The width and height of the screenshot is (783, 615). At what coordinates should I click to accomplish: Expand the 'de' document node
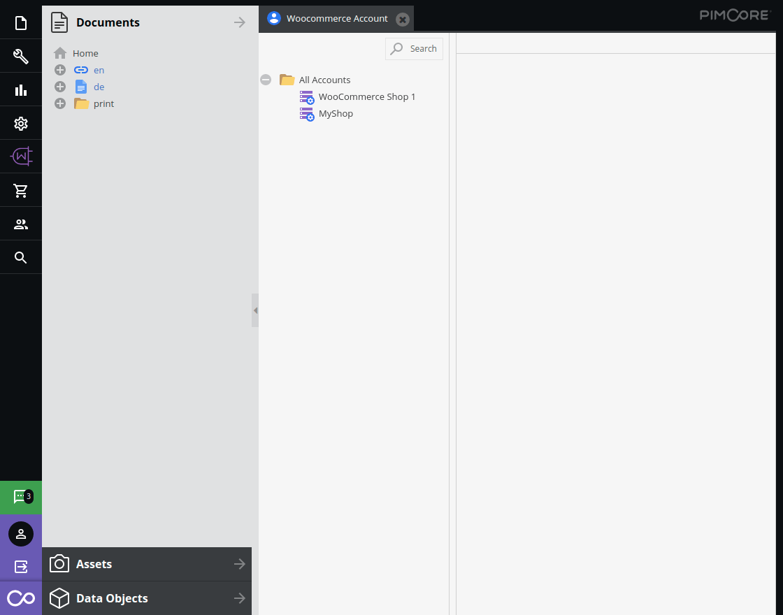point(60,87)
